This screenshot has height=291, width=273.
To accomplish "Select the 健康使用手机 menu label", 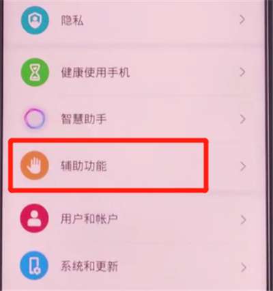I will pos(96,72).
